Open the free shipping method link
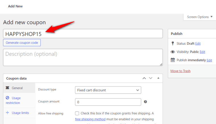Image resolution: width=216 pixels, height=124 pixels. (x=90, y=119)
